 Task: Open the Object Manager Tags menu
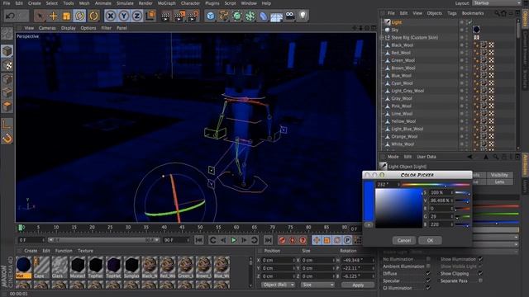click(452, 13)
